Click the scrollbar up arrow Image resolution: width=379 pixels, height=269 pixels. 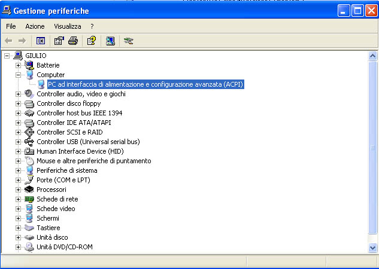coord(373,56)
